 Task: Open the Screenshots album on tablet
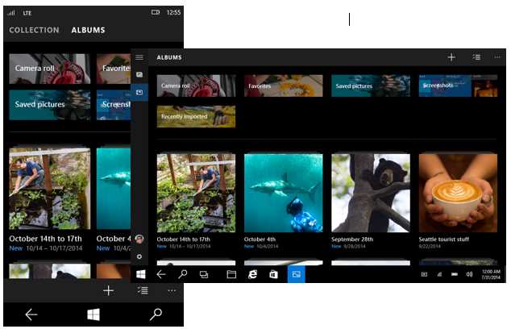[458, 85]
